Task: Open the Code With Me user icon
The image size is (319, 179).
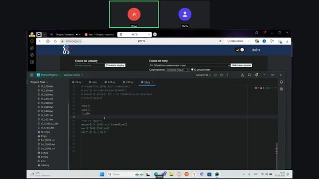Action: tap(243, 75)
